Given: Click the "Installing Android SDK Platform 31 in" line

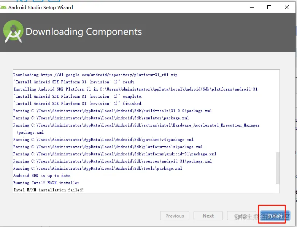Looking at the screenshot, I should pyautogui.click(x=135, y=89).
